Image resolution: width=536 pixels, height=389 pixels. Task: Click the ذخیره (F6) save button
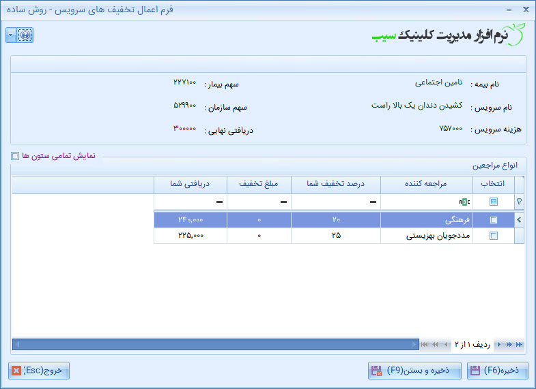pyautogui.click(x=497, y=371)
